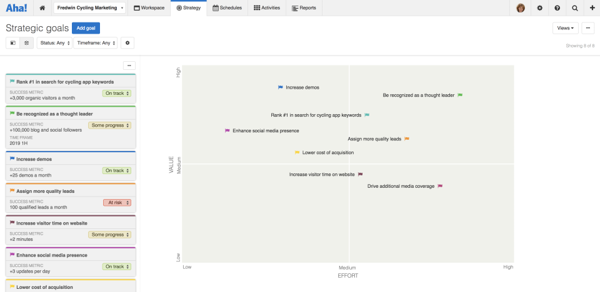Open goal filter settings gear

coord(127,43)
